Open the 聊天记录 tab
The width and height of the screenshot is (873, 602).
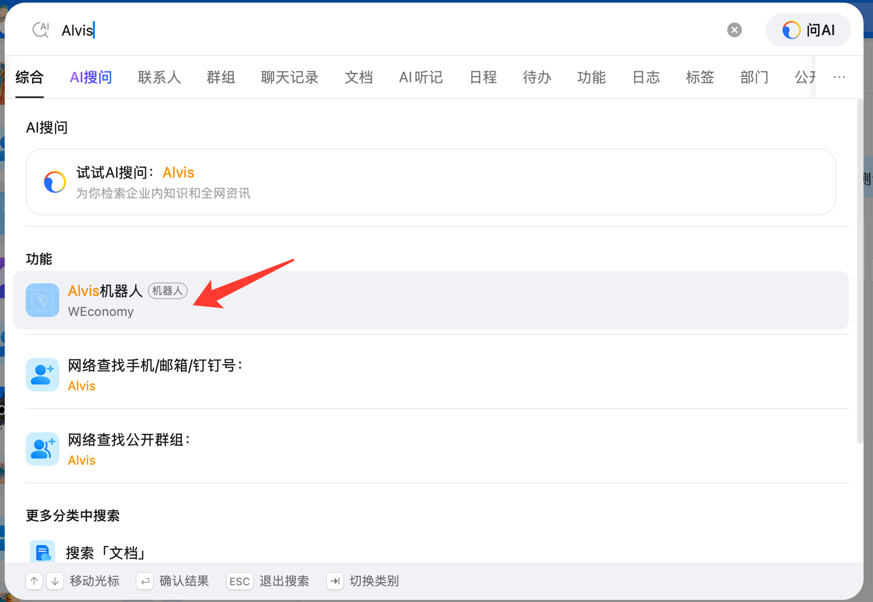pos(290,78)
